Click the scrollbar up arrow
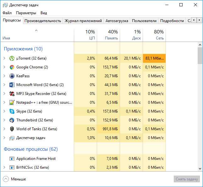 point(200,45)
